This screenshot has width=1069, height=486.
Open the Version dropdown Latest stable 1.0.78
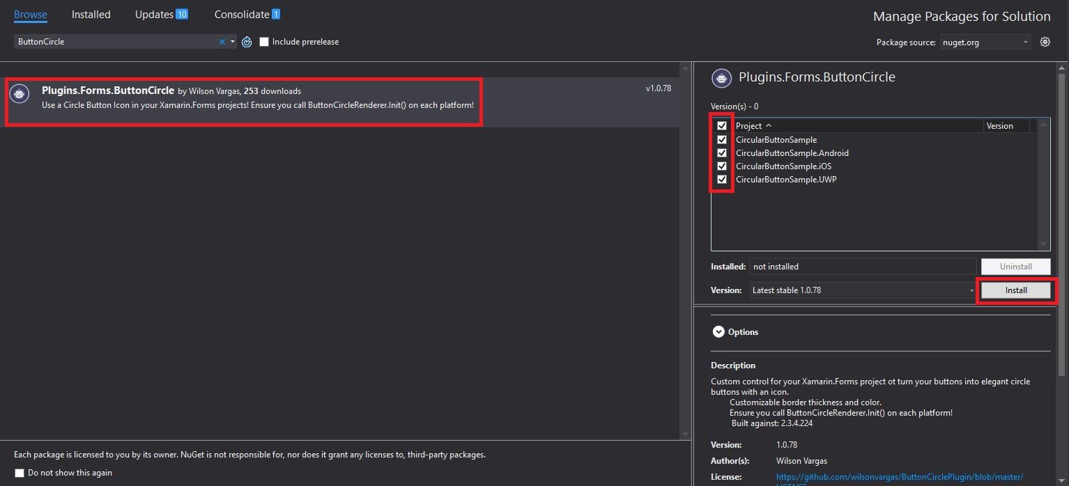pyautogui.click(x=863, y=290)
